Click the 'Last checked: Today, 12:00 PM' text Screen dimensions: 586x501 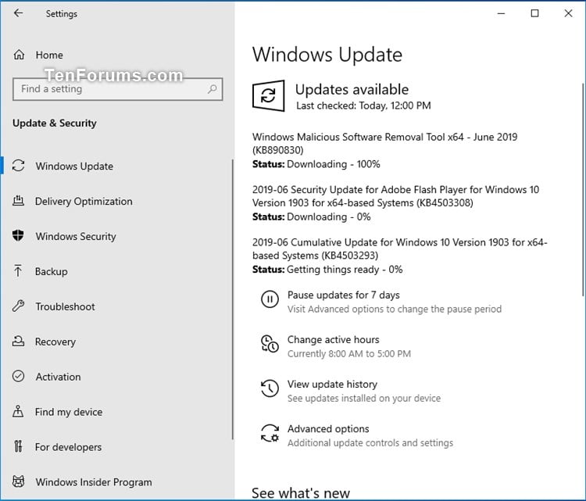point(363,106)
